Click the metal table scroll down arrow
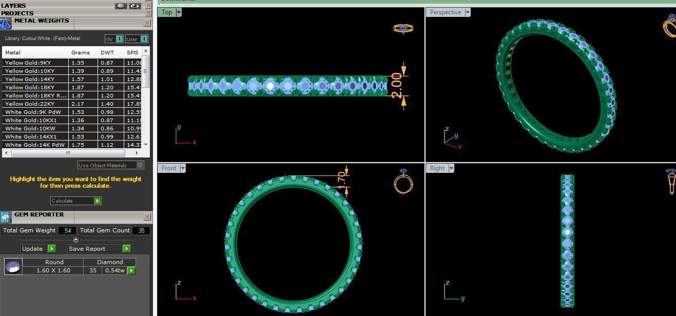Viewport: 676px width, 316px height. [146, 145]
